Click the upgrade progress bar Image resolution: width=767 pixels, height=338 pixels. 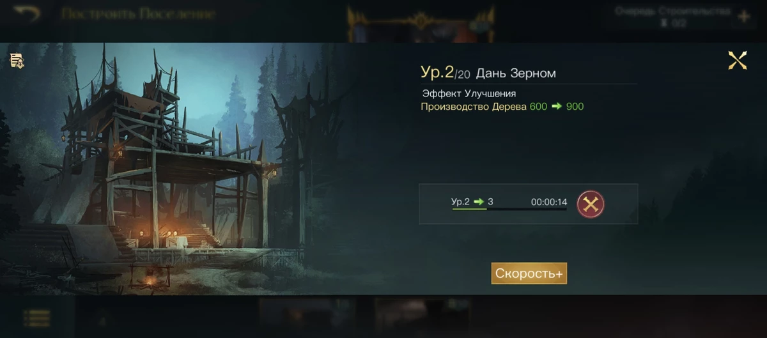pos(509,209)
